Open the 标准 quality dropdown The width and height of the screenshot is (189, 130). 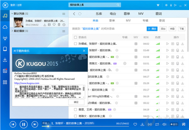[46, 123]
